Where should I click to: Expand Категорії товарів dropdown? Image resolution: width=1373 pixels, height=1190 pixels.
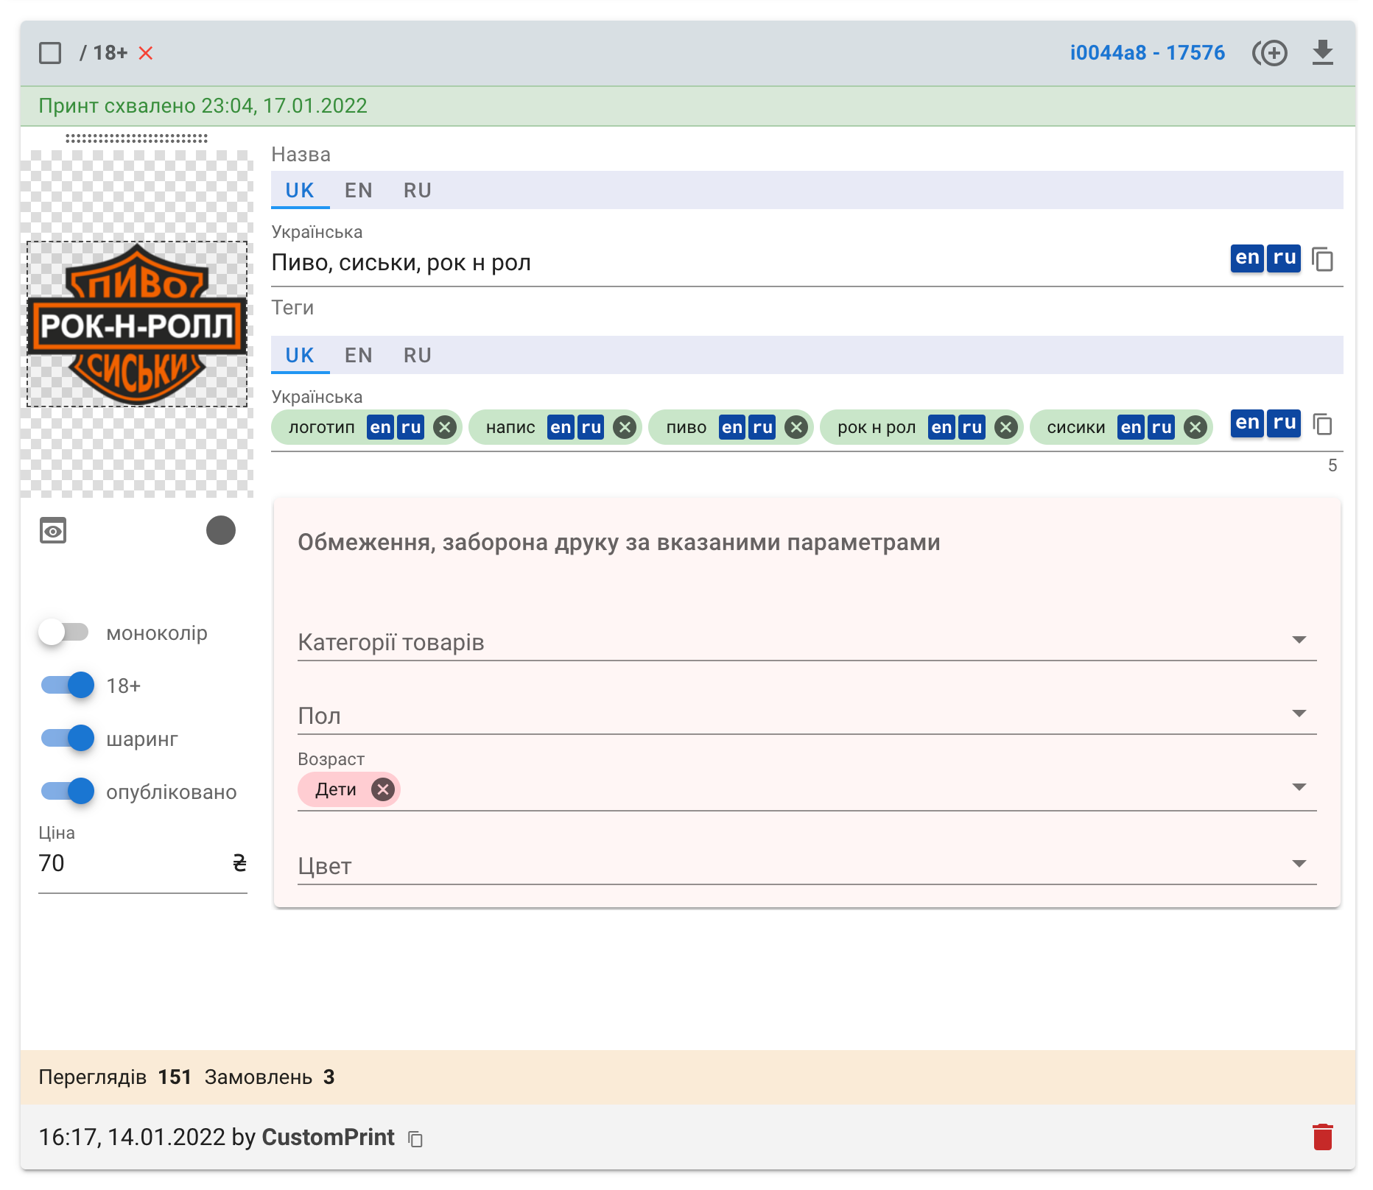[807, 641]
